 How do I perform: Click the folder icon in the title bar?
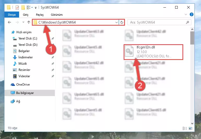(9, 7)
